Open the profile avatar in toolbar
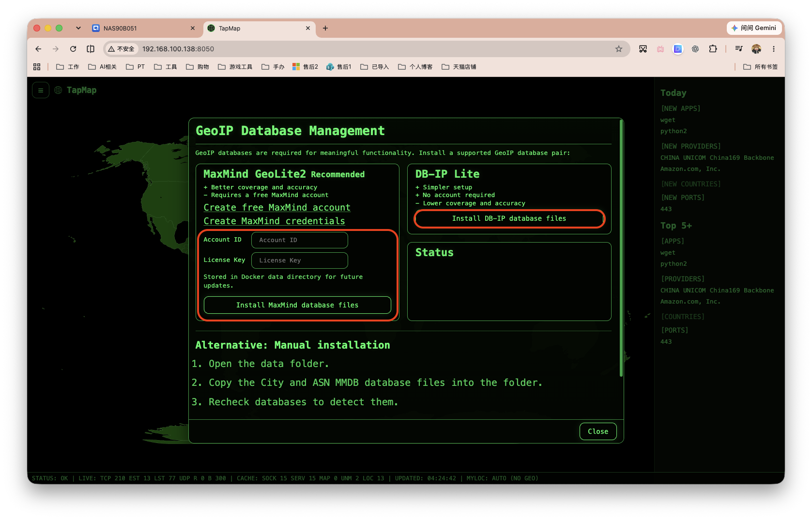The width and height of the screenshot is (812, 520). (756, 49)
